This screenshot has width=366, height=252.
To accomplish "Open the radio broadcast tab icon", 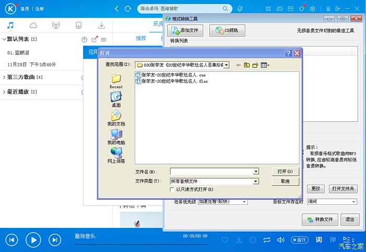I will [56, 25].
